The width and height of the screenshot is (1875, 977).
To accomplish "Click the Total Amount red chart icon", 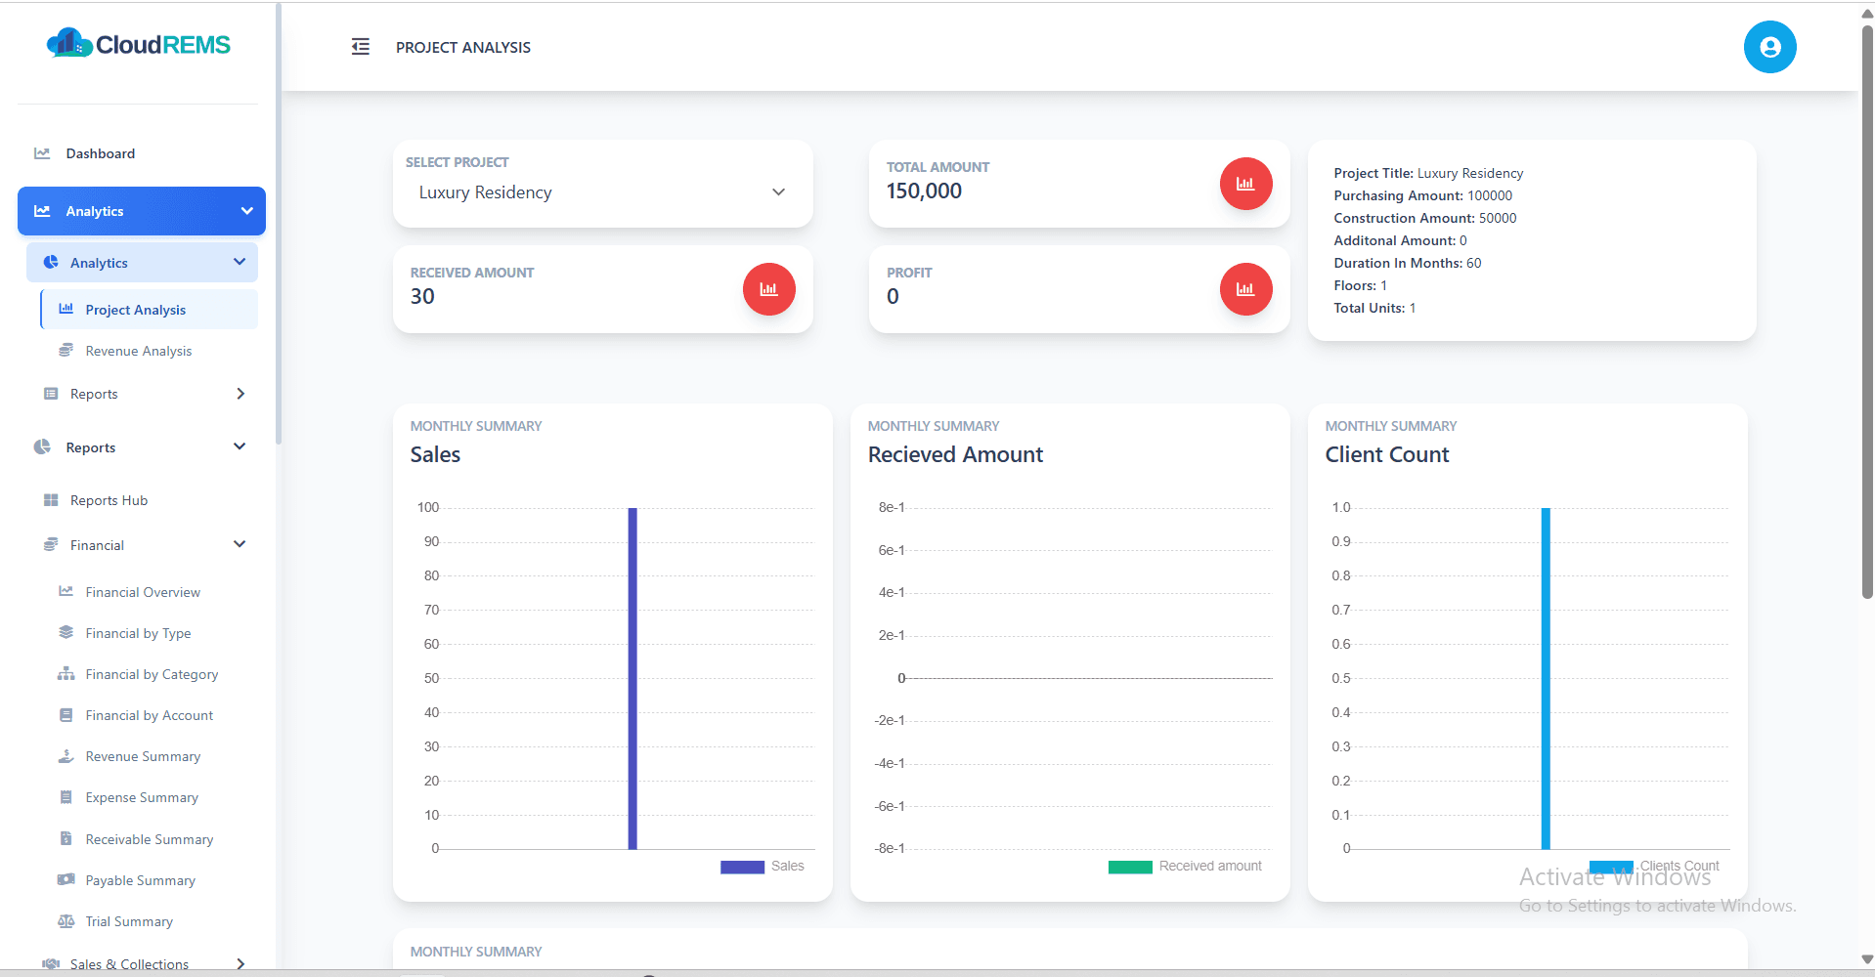I will point(1245,184).
